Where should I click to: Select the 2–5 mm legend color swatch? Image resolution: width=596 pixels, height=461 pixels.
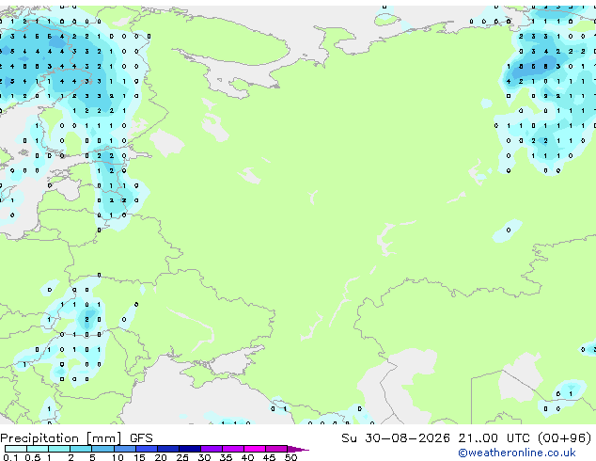[82, 449]
